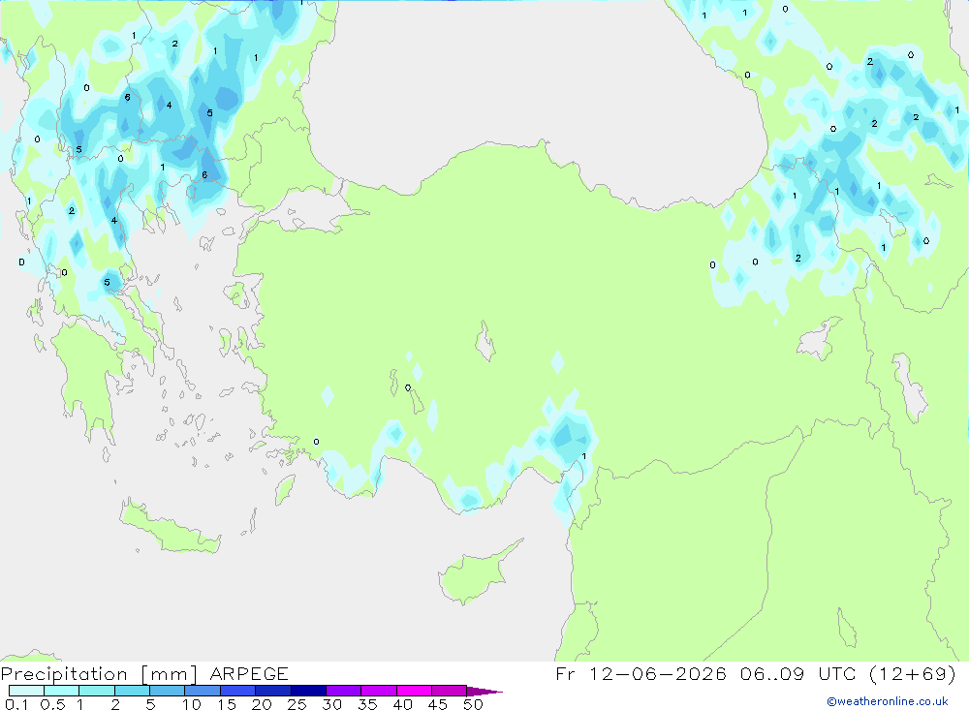The height and width of the screenshot is (710, 969).
Task: Click the legend value "35"
Action: click(367, 704)
